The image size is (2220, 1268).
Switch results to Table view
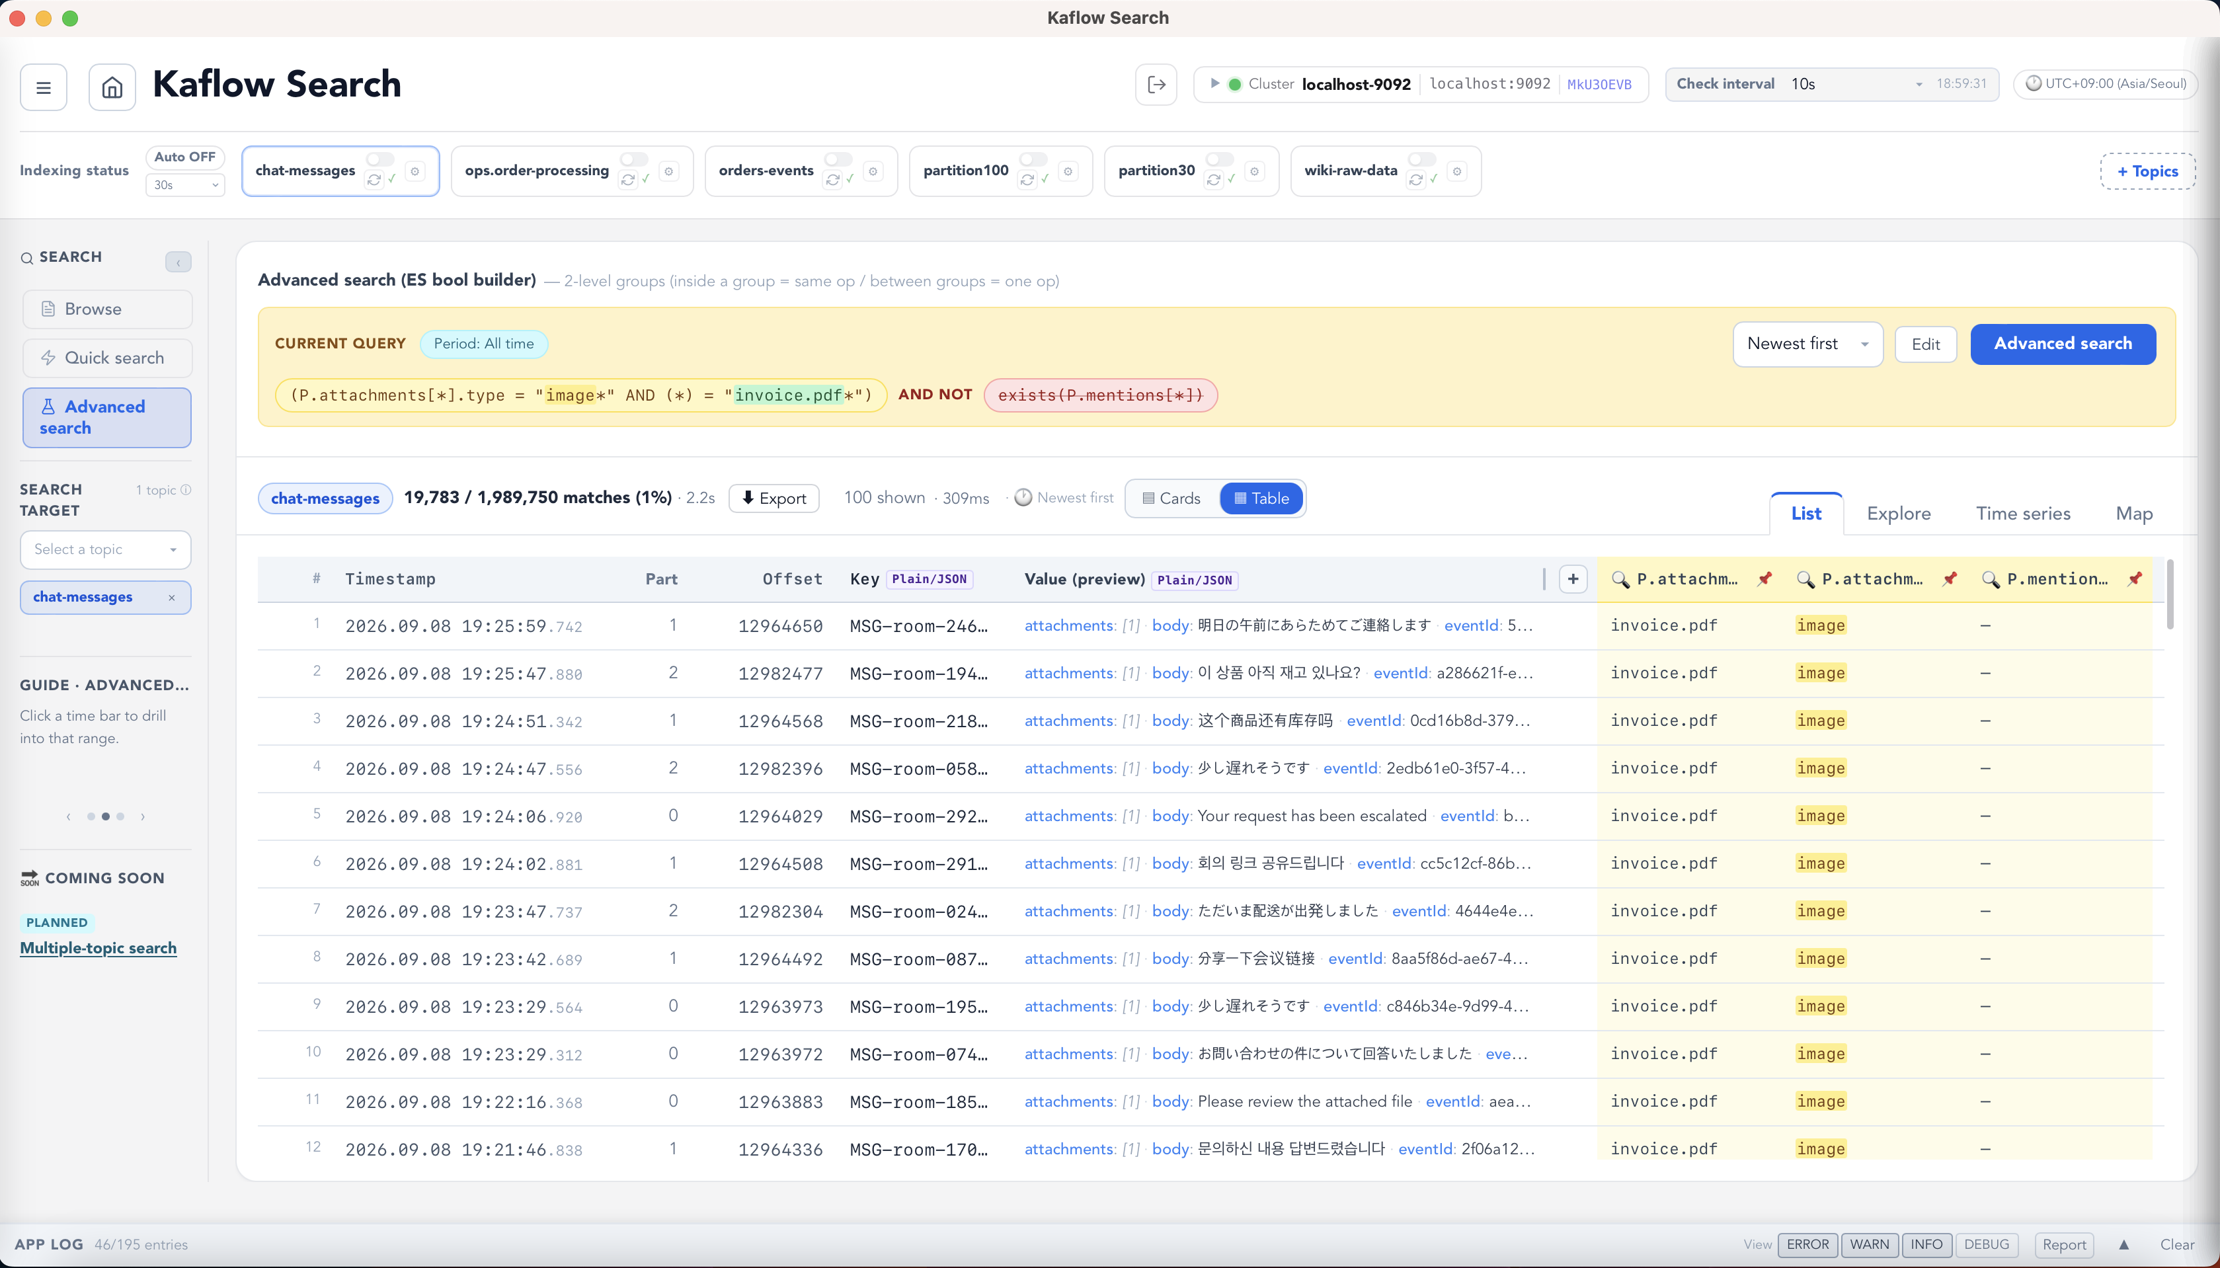coord(1261,498)
